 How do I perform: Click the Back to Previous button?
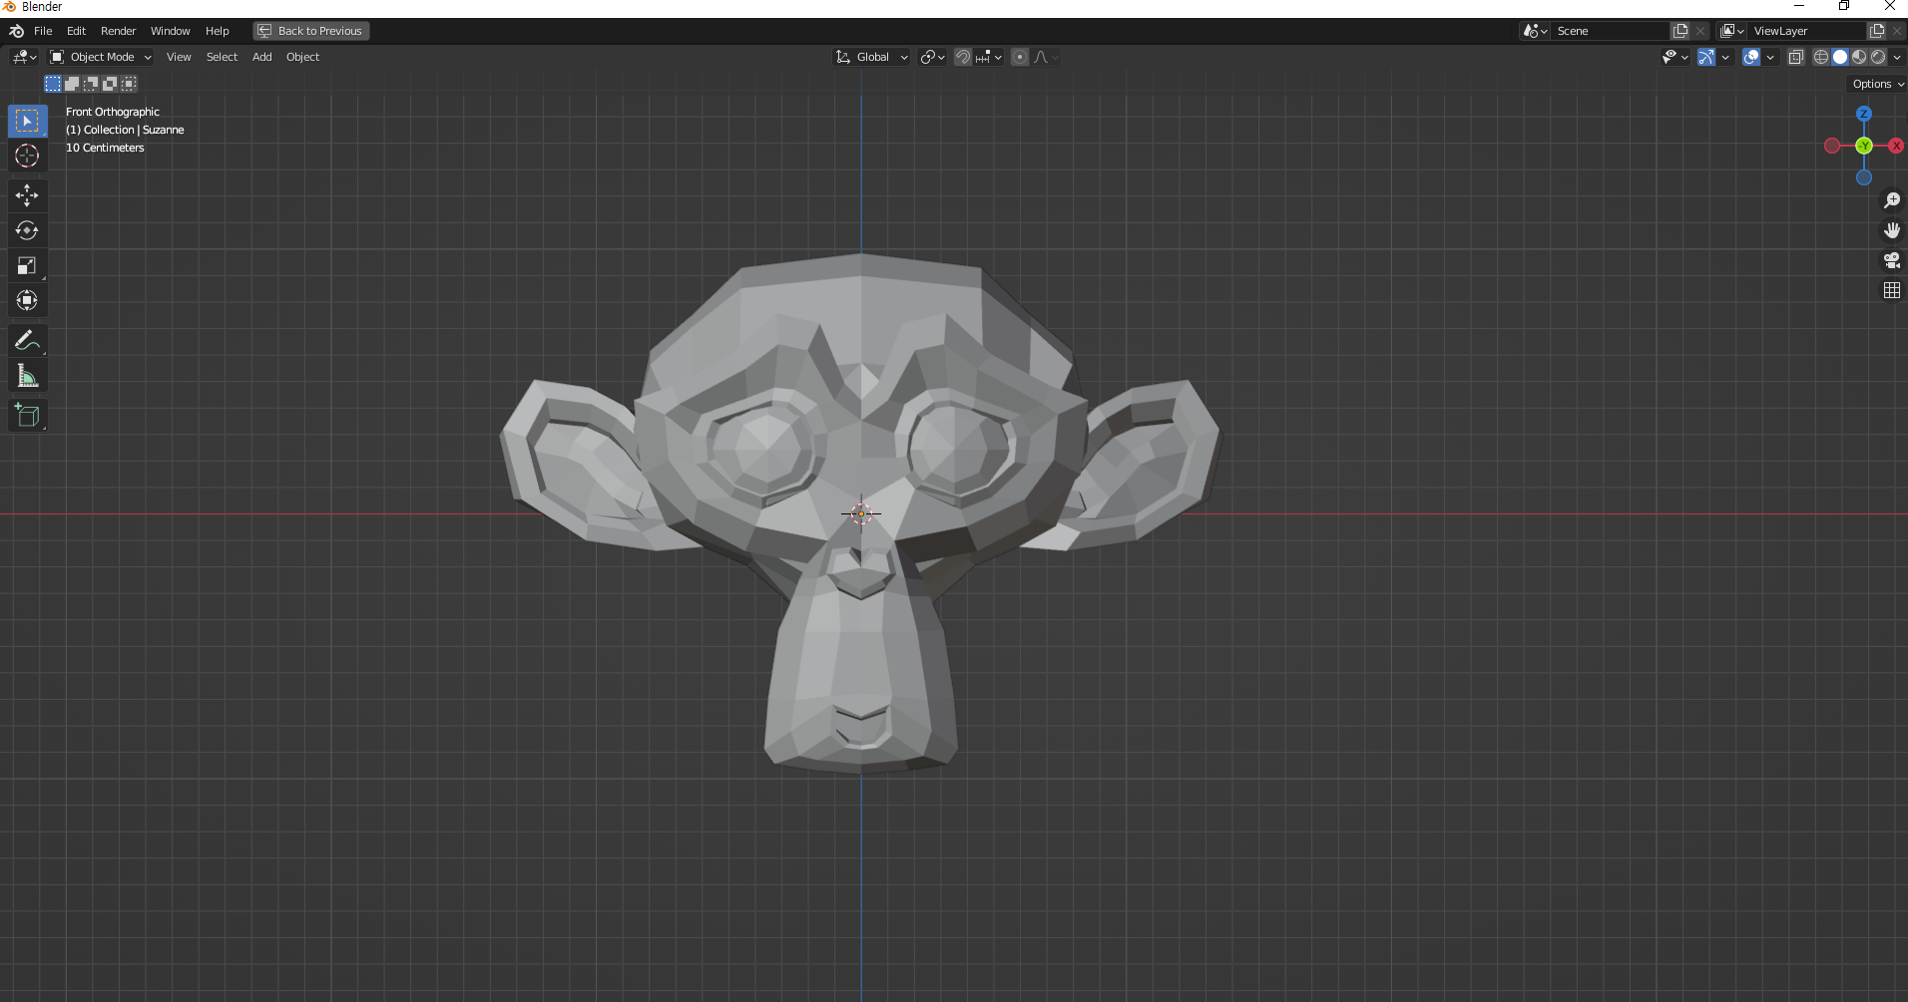click(311, 31)
